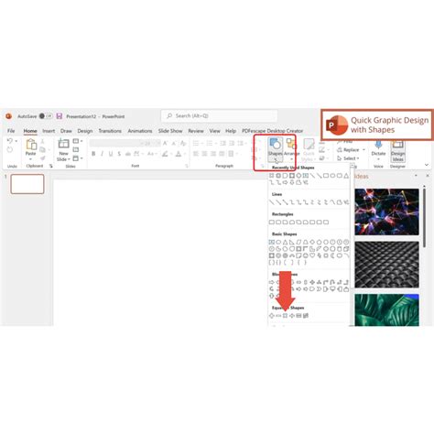Select the Minus sign in Equation Shapes
This screenshot has height=434, width=434.
point(278,316)
